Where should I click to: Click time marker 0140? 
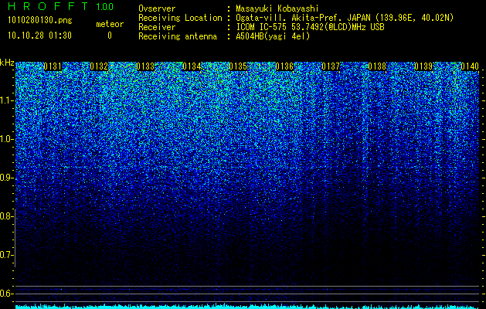coord(470,66)
